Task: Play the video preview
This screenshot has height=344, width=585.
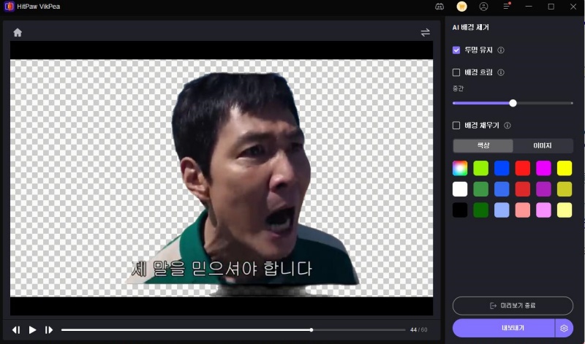Action: click(32, 330)
